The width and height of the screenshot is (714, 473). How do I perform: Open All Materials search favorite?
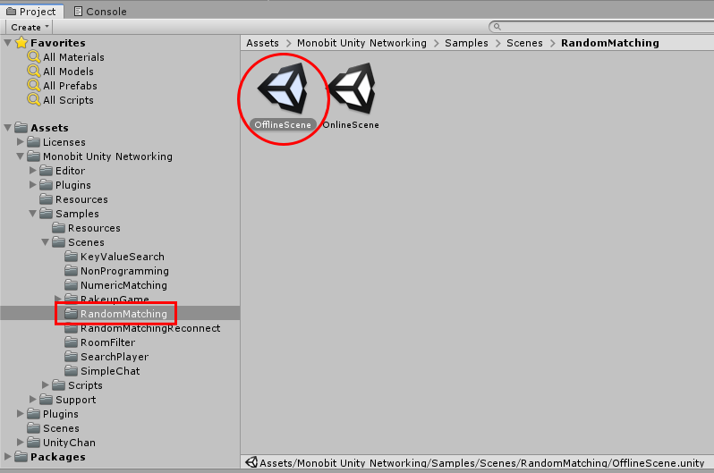tap(66, 57)
